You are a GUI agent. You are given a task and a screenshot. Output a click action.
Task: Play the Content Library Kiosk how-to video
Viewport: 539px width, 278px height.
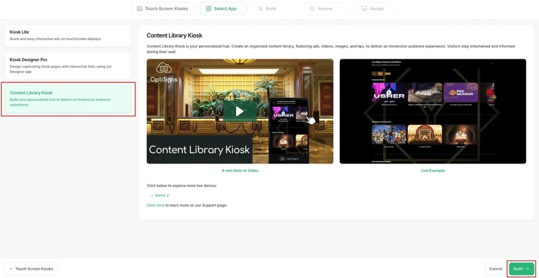239,111
